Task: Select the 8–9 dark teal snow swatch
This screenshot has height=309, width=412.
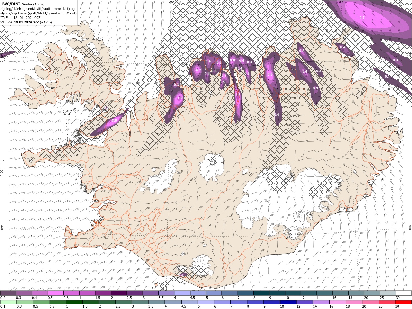Action: 261,293
